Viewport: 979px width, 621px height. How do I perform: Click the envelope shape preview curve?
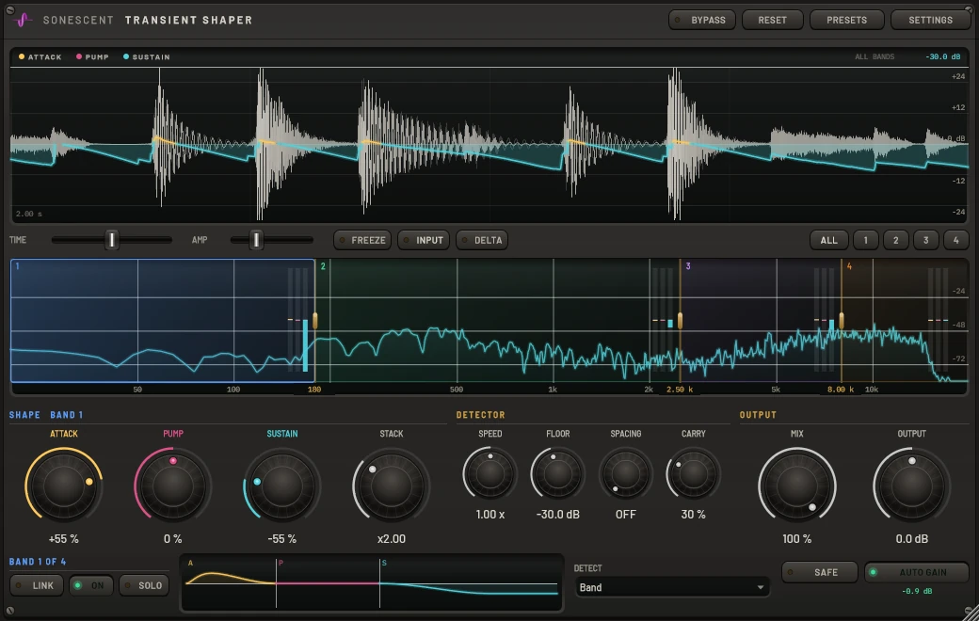[372, 583]
